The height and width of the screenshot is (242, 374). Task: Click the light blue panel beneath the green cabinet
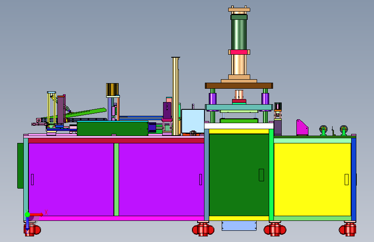click(239, 226)
